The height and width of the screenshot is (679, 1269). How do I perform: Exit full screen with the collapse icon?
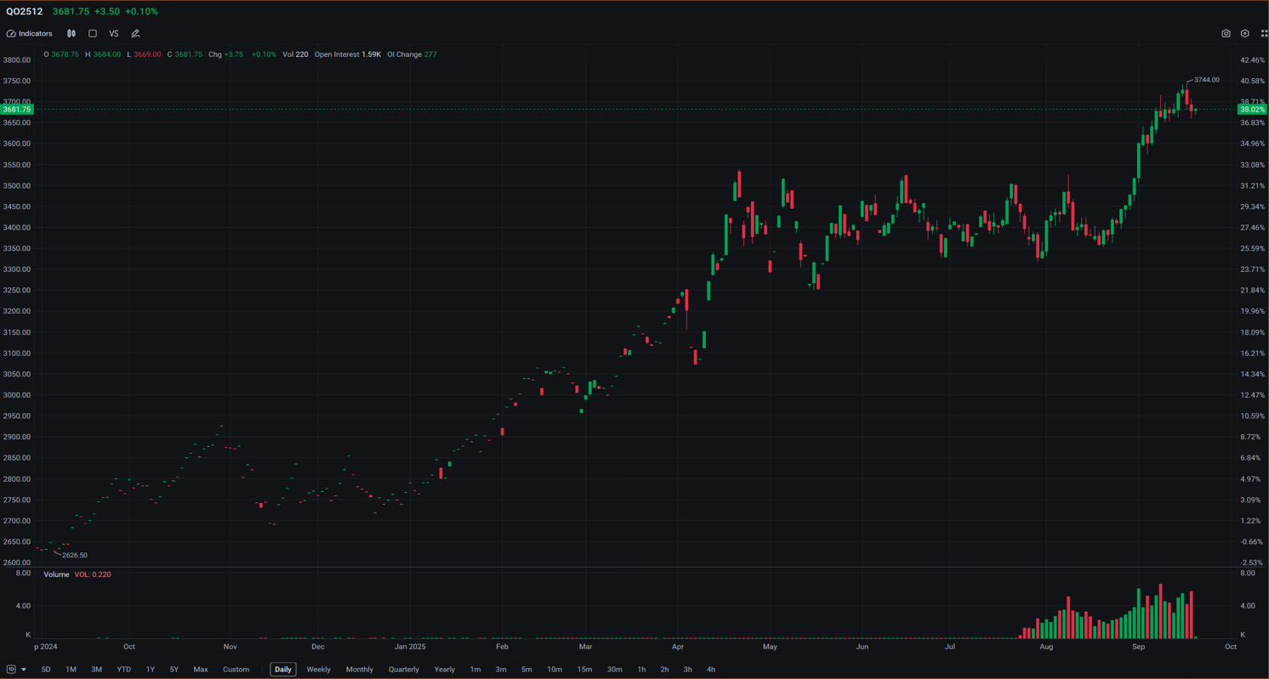point(1264,34)
